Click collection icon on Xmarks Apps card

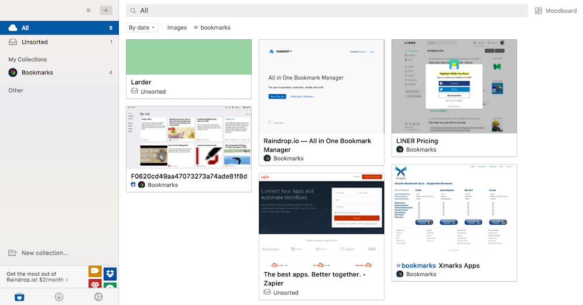[400, 274]
